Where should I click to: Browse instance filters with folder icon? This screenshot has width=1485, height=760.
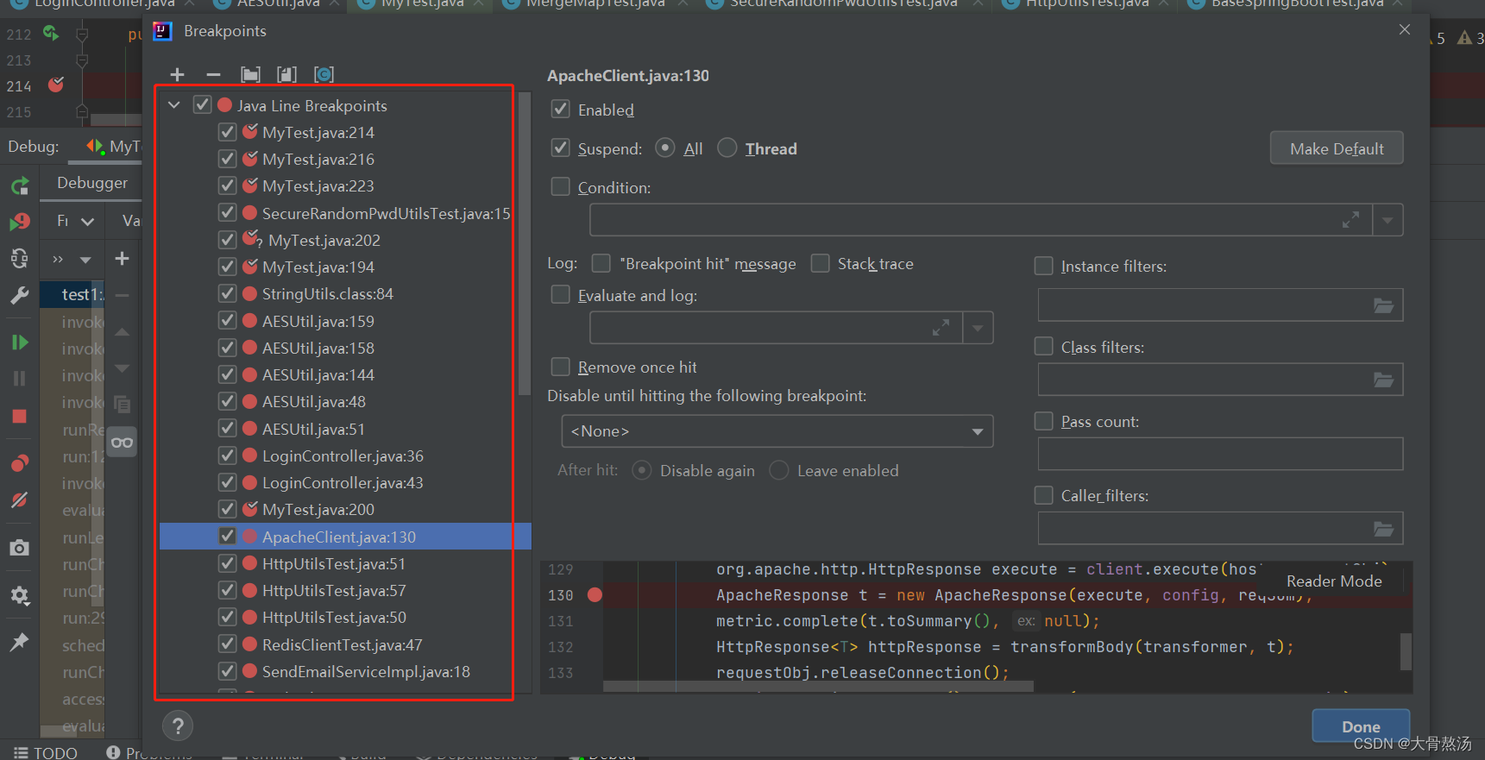click(1383, 305)
